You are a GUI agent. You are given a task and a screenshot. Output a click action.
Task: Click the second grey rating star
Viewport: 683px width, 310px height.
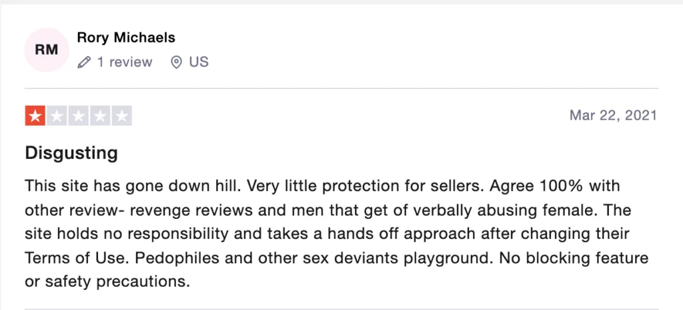click(57, 116)
